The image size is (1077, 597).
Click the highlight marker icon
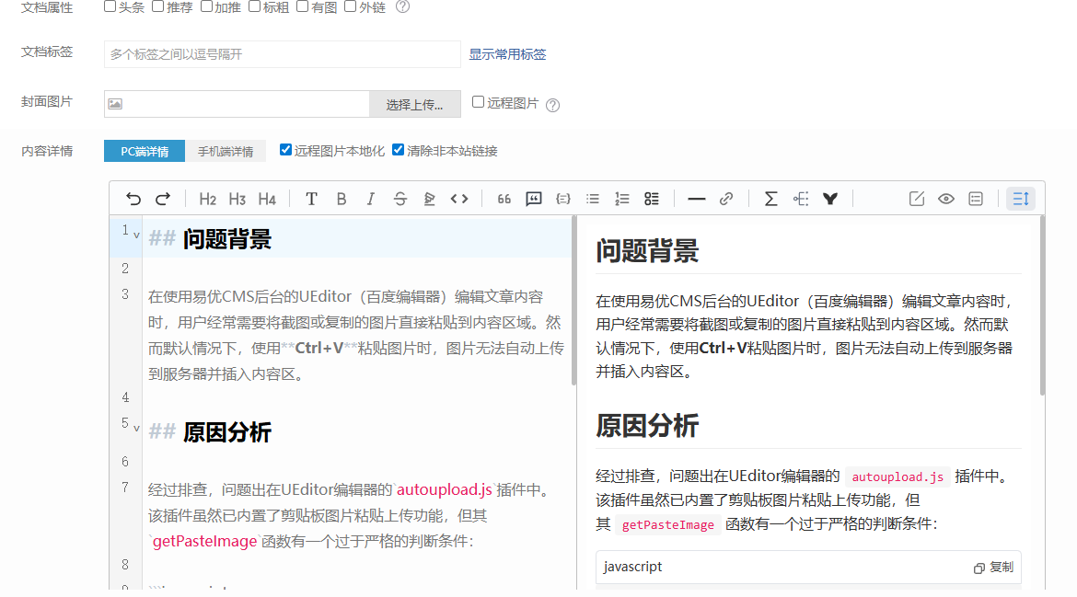click(429, 199)
